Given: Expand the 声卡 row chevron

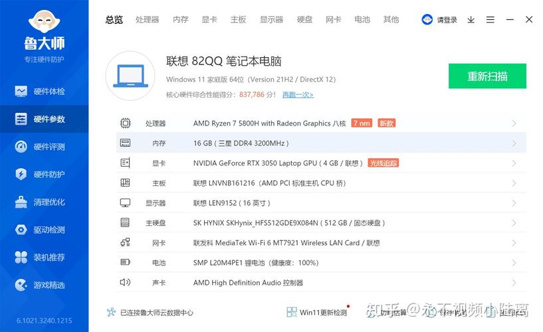Looking at the screenshot, I should [514, 283].
